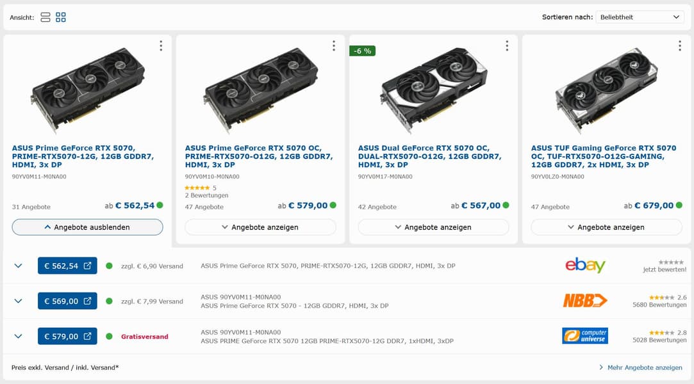Image resolution: width=694 pixels, height=384 pixels.
Task: Switch to grid view layout
Action: (61, 17)
